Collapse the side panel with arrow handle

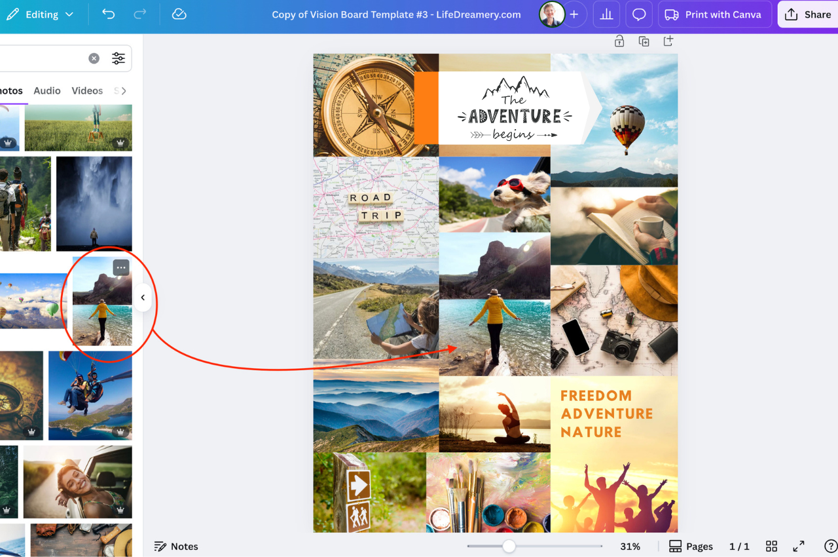pyautogui.click(x=143, y=298)
